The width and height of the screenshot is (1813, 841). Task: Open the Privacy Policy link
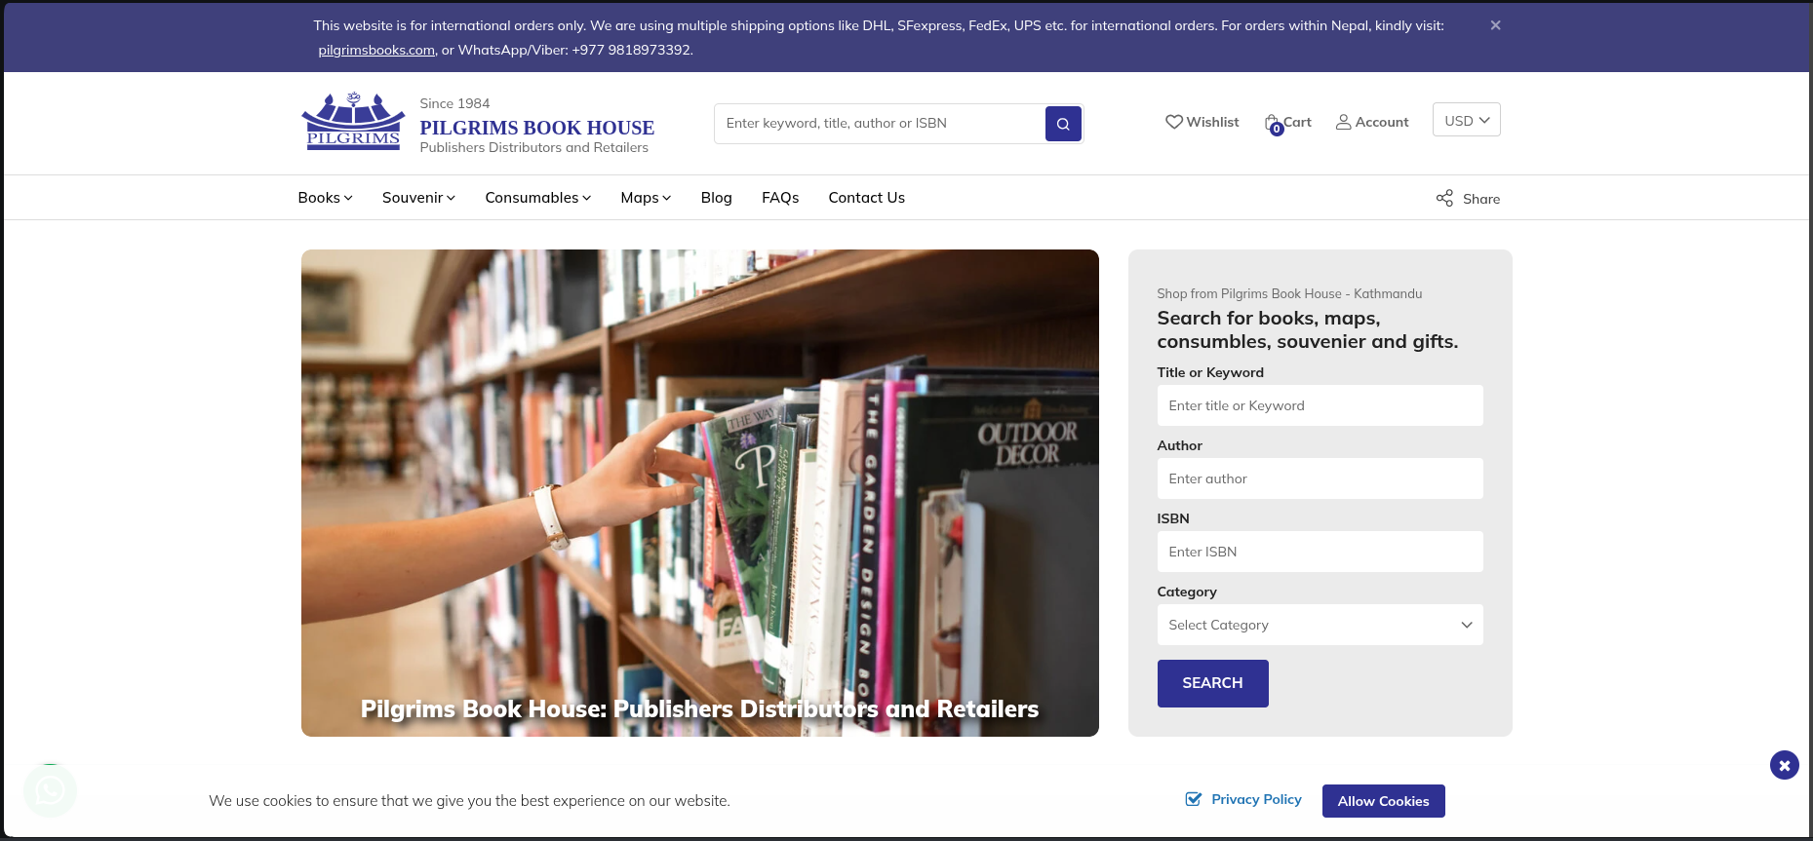pos(1256,799)
